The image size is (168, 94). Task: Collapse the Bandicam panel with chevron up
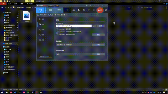pos(106,15)
